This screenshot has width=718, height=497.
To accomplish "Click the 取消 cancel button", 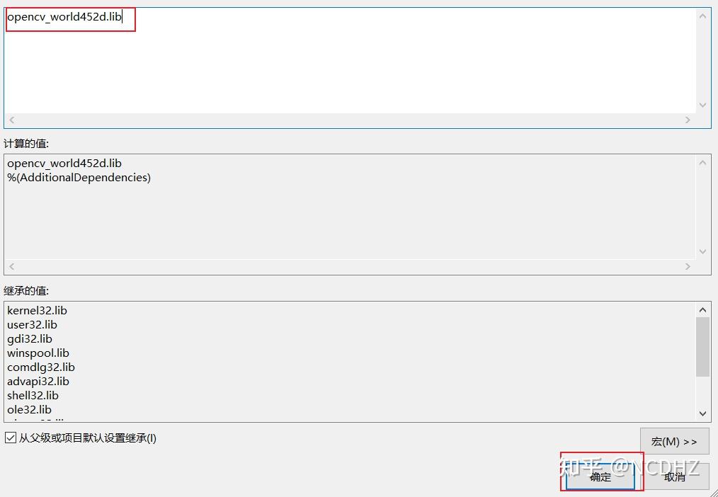I will tap(675, 476).
